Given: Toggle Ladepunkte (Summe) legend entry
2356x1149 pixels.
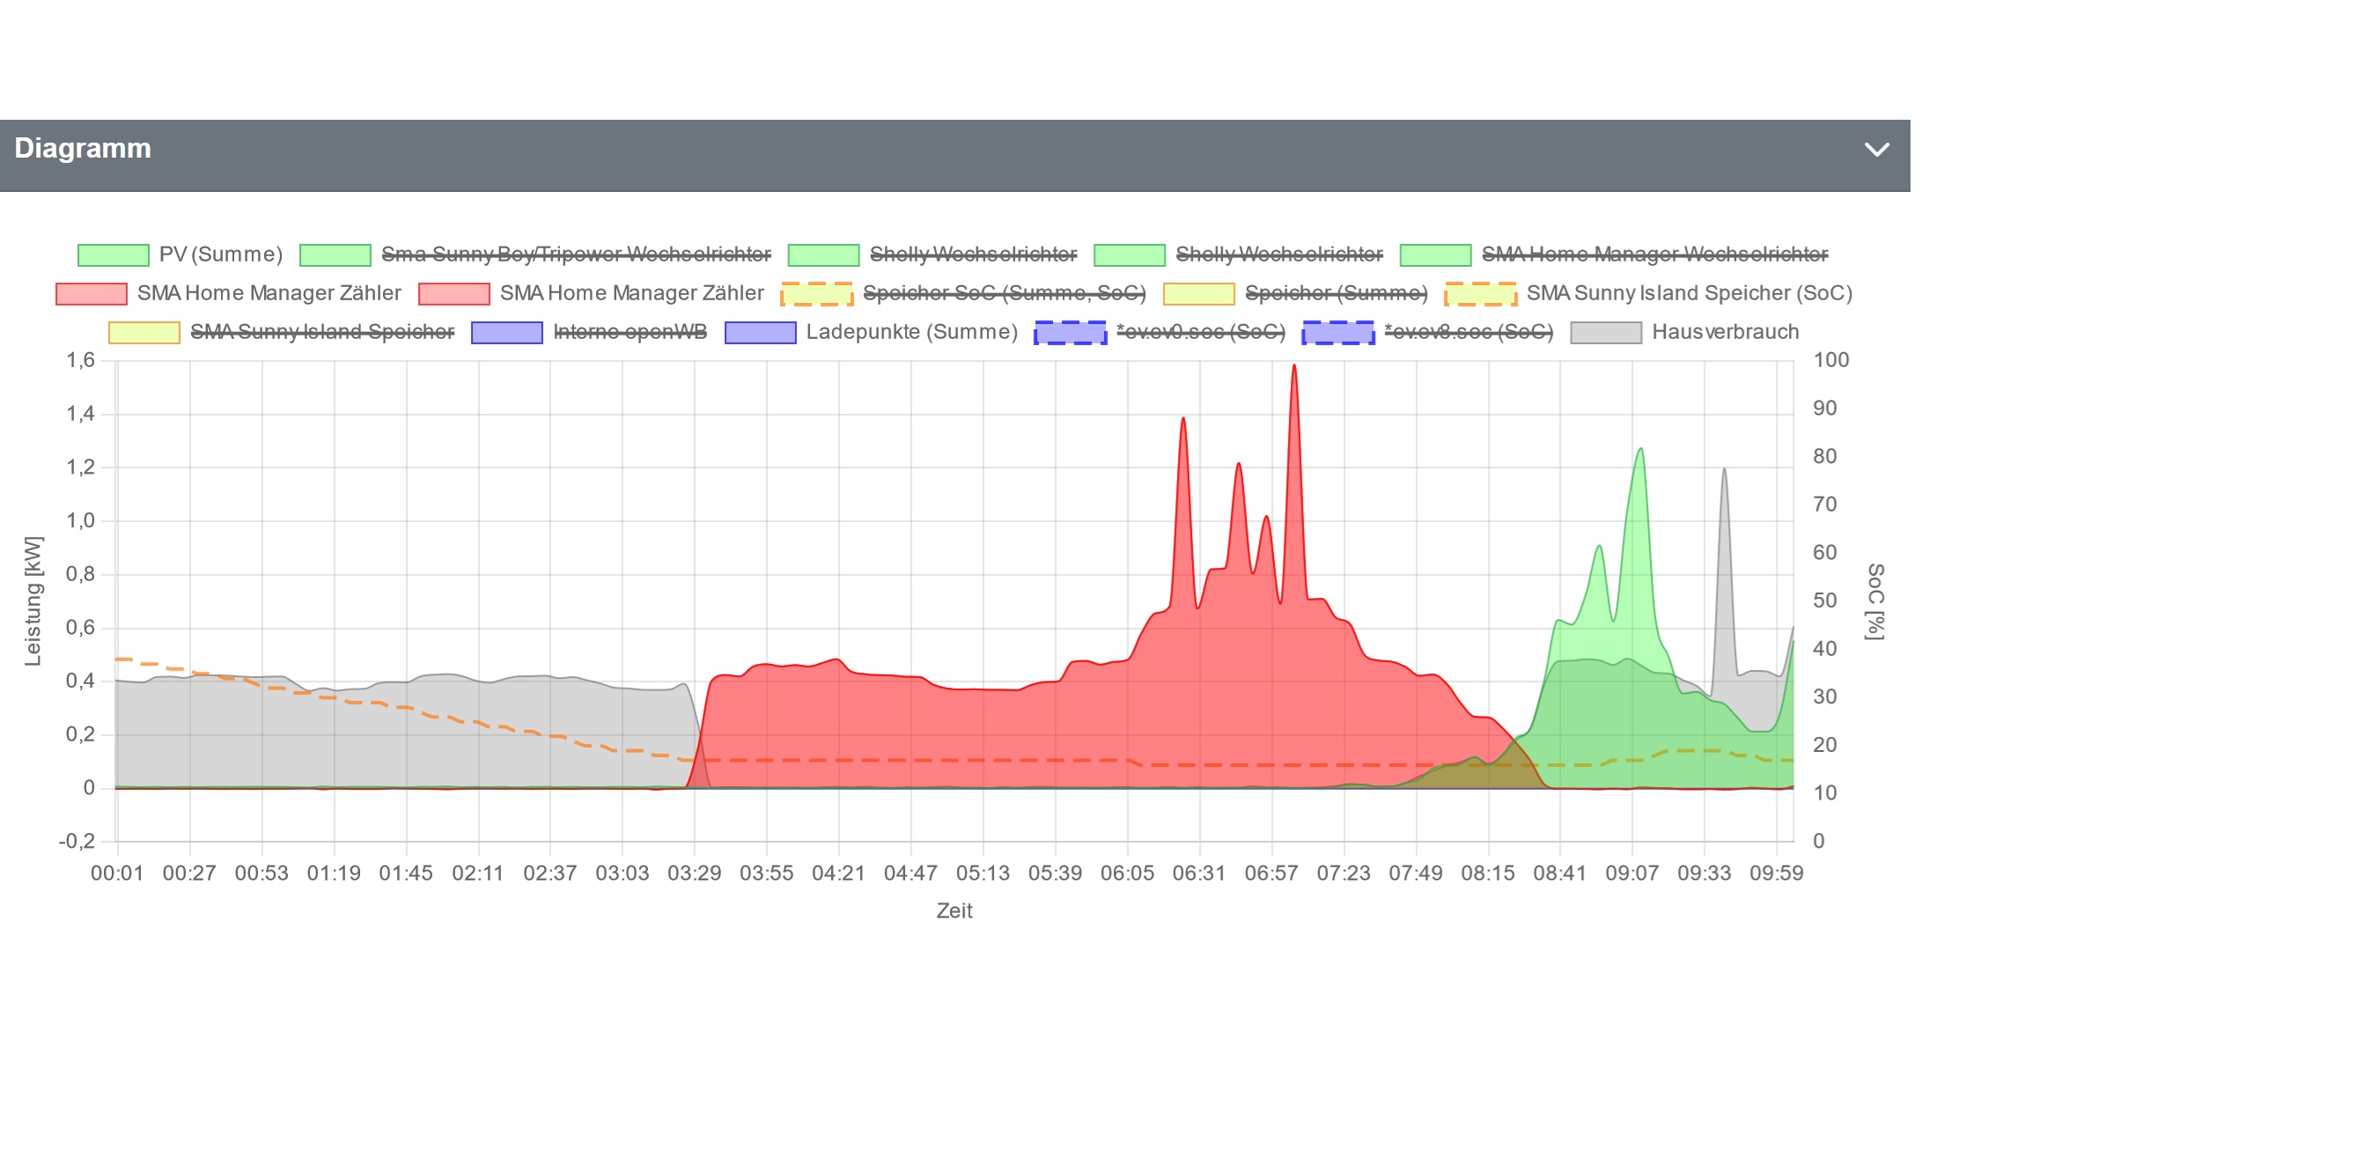Looking at the screenshot, I should [x=911, y=332].
